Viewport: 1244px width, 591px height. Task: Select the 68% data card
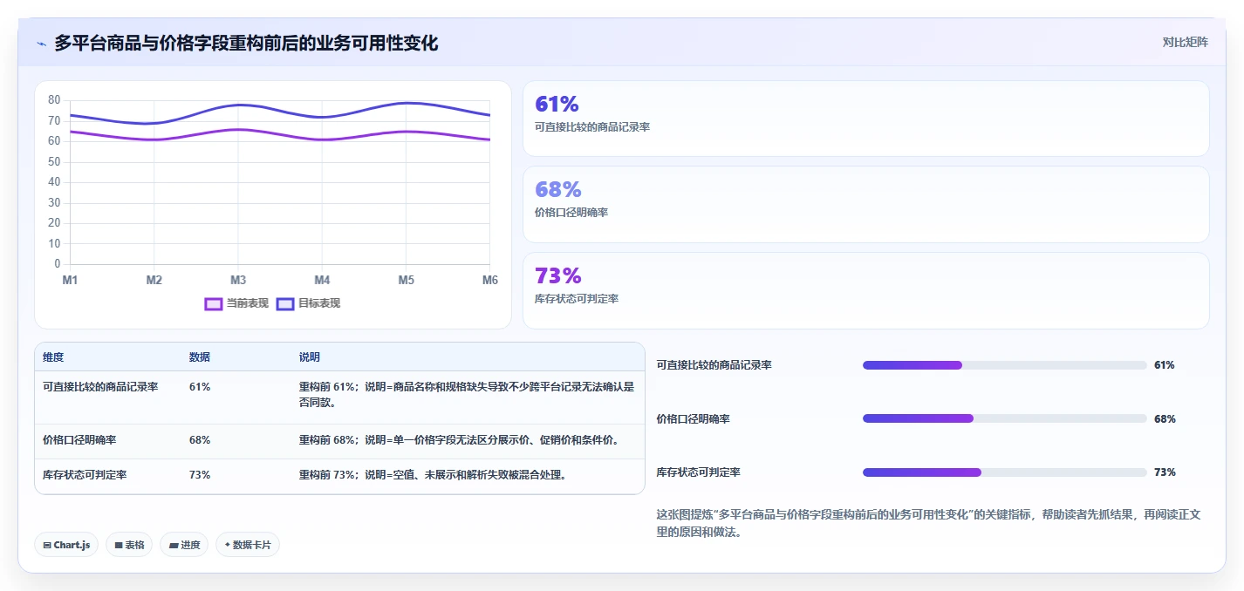click(865, 204)
